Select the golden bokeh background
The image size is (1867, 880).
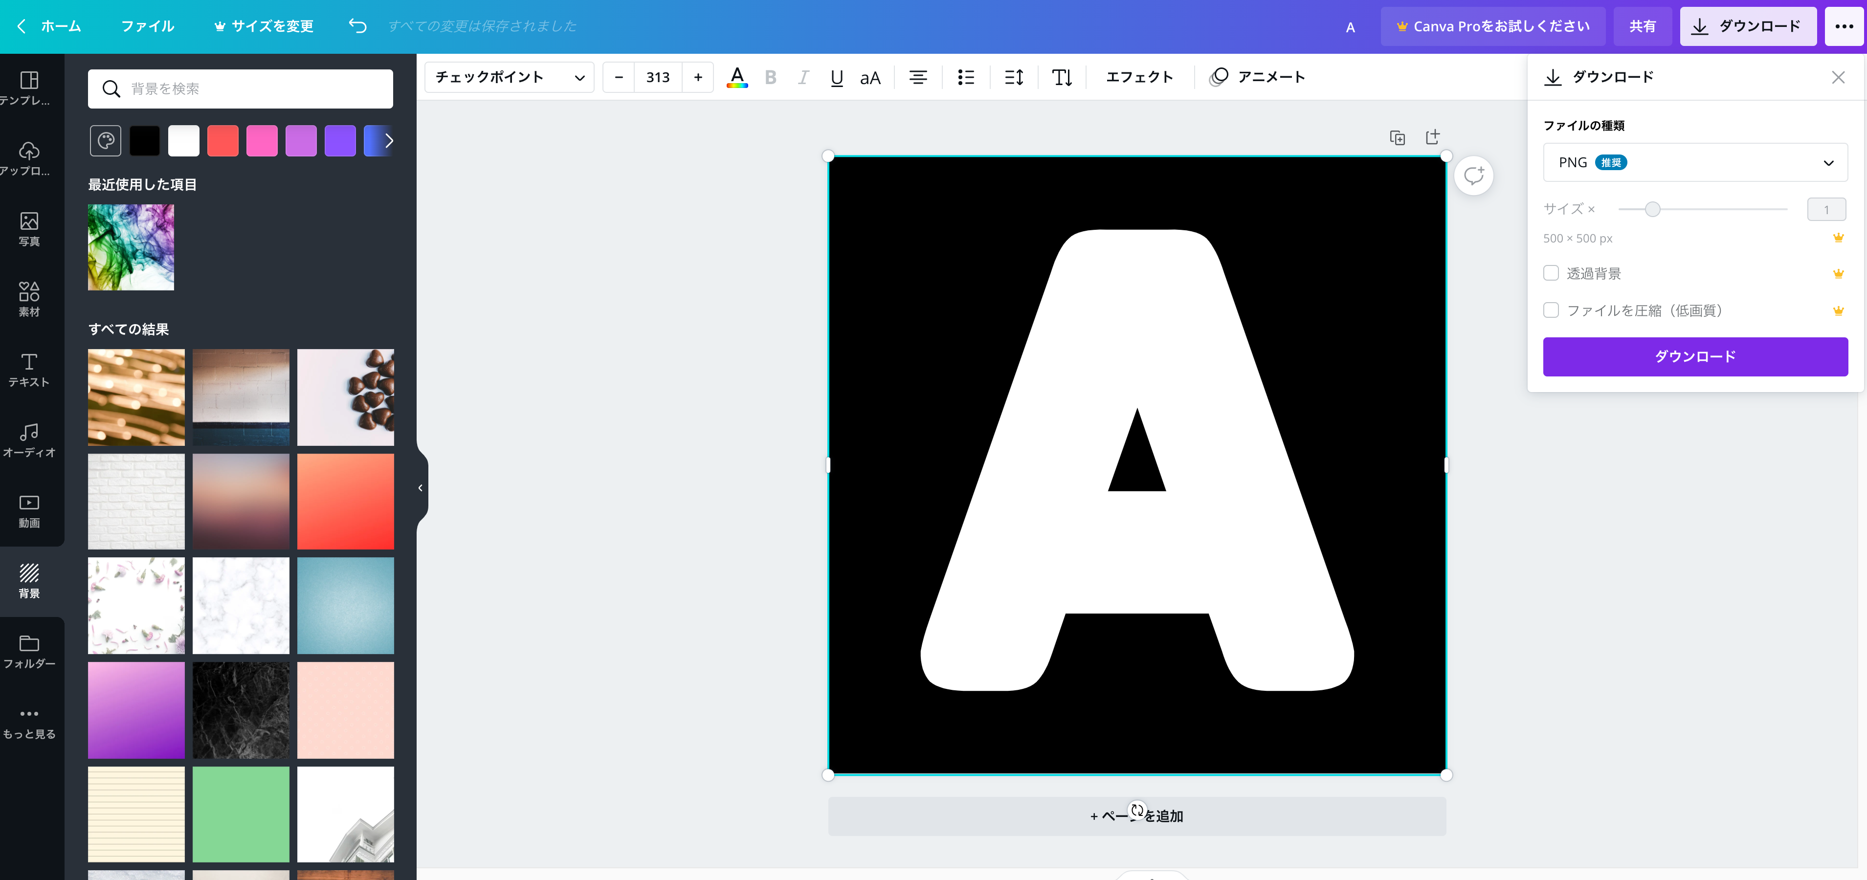click(136, 397)
